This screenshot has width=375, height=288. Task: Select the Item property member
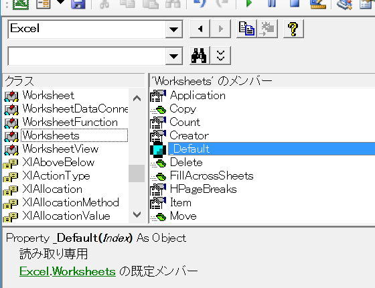pyautogui.click(x=181, y=202)
